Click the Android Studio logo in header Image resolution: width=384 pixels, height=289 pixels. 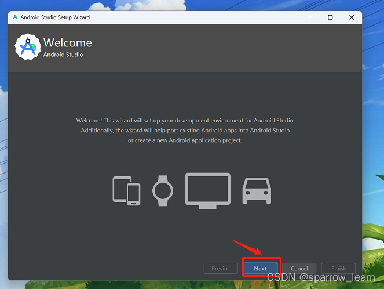[x=28, y=46]
